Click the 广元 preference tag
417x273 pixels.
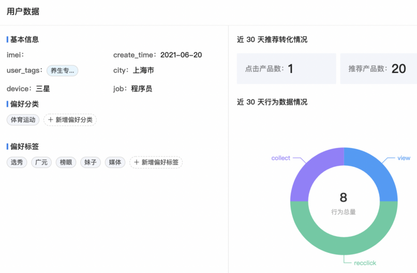click(41, 162)
